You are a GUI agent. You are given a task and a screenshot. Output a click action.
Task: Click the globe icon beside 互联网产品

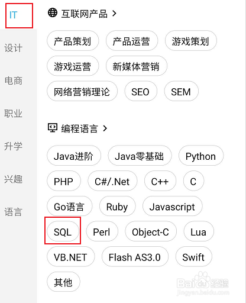pos(53,13)
